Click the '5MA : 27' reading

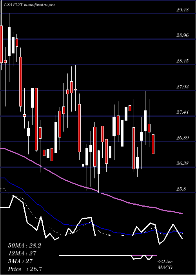point(20,261)
